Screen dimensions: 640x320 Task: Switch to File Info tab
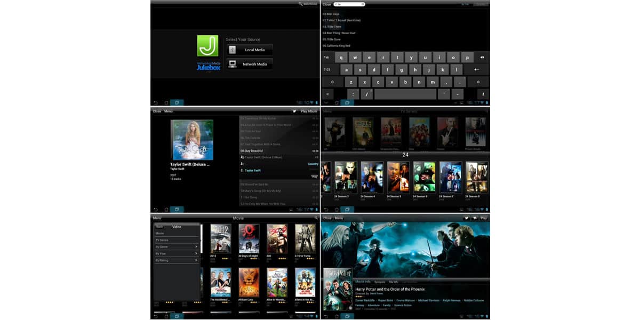click(x=394, y=282)
